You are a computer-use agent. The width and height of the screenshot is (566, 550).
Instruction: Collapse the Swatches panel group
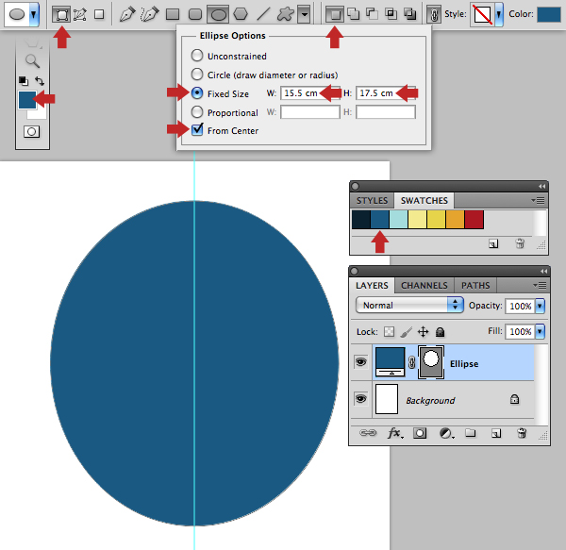point(541,186)
